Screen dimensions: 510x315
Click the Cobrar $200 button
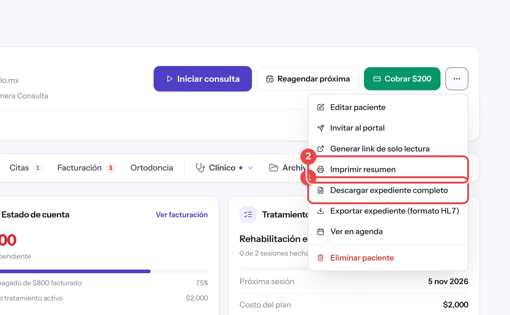tap(402, 79)
